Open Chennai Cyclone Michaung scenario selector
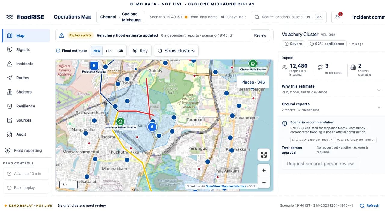 click(121, 17)
